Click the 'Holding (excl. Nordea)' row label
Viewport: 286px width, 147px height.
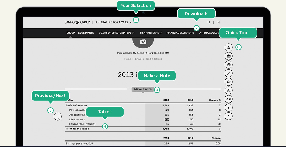[82, 124]
